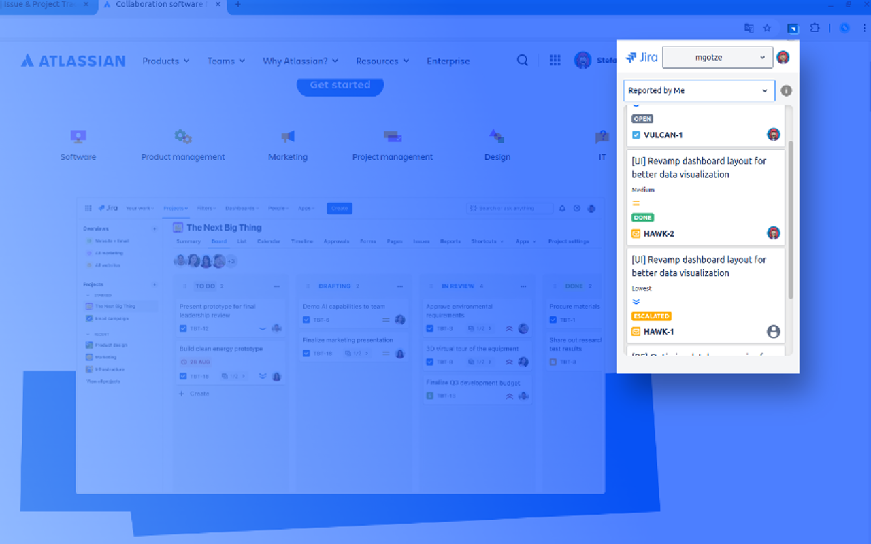
Task: Click the Jira logo in the extension popup
Action: [642, 58]
